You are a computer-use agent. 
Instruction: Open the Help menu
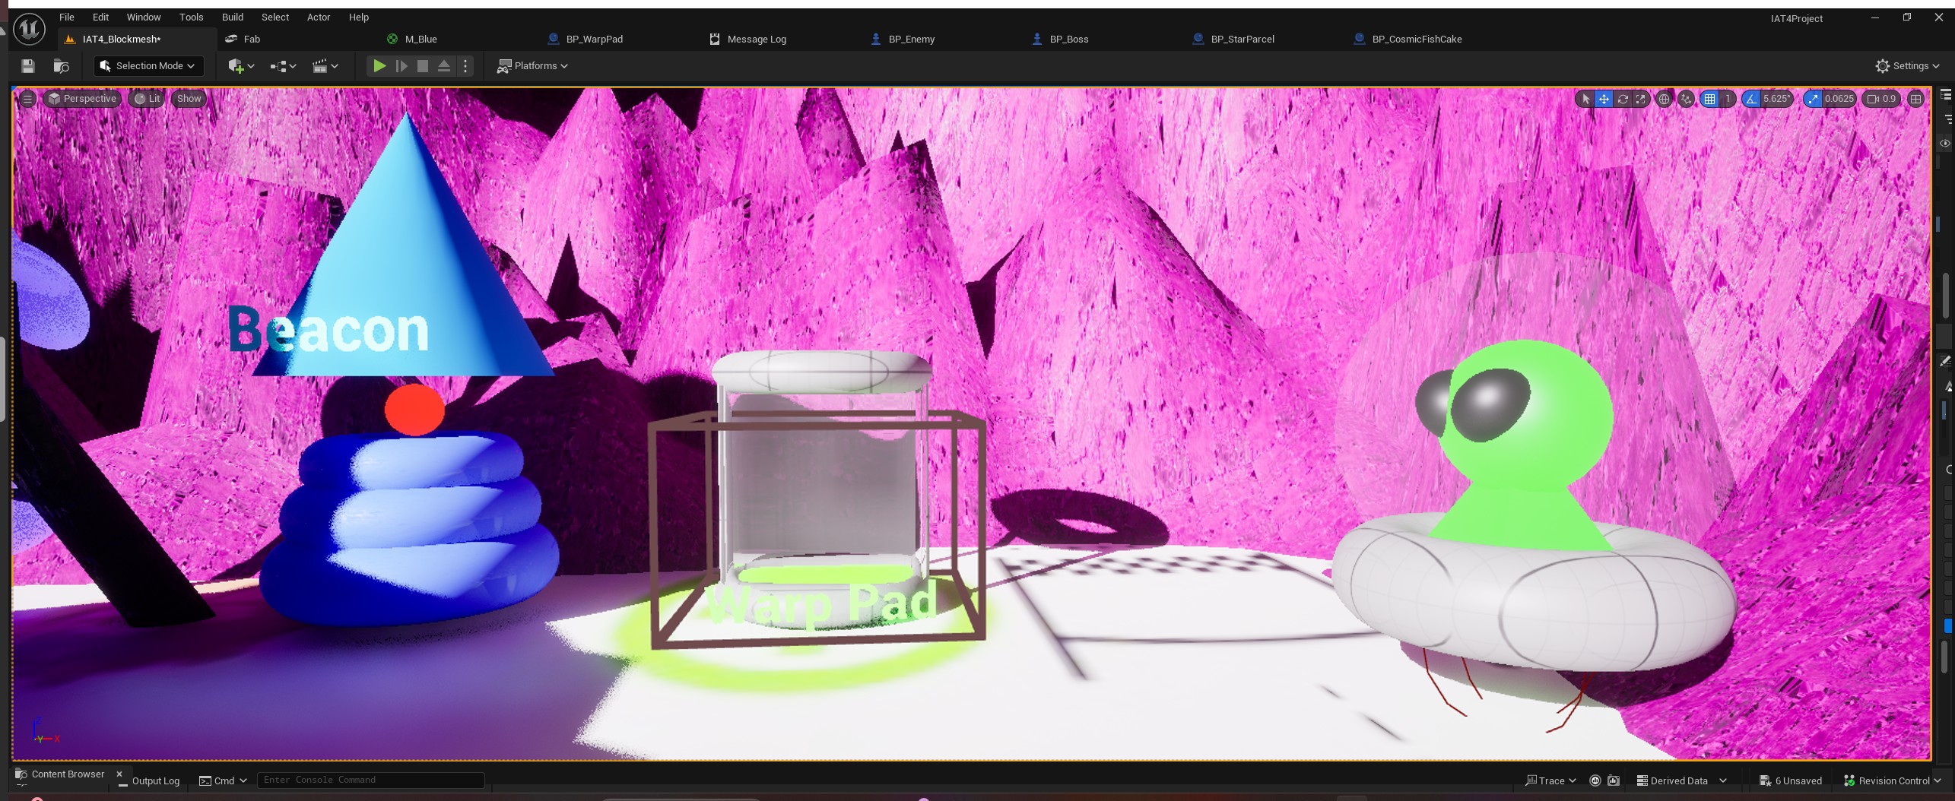coord(359,17)
